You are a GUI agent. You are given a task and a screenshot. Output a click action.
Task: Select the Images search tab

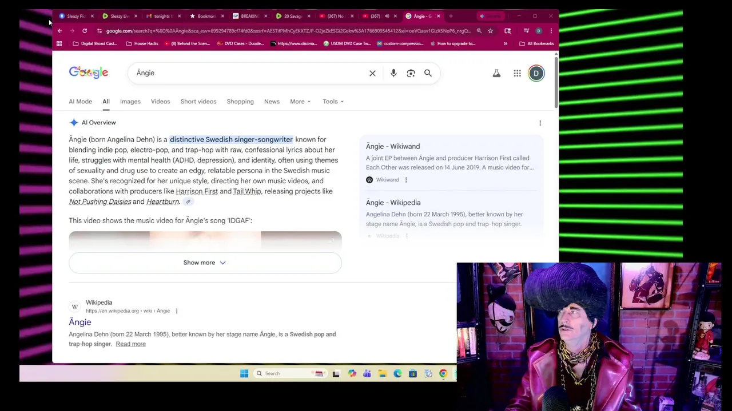point(130,102)
